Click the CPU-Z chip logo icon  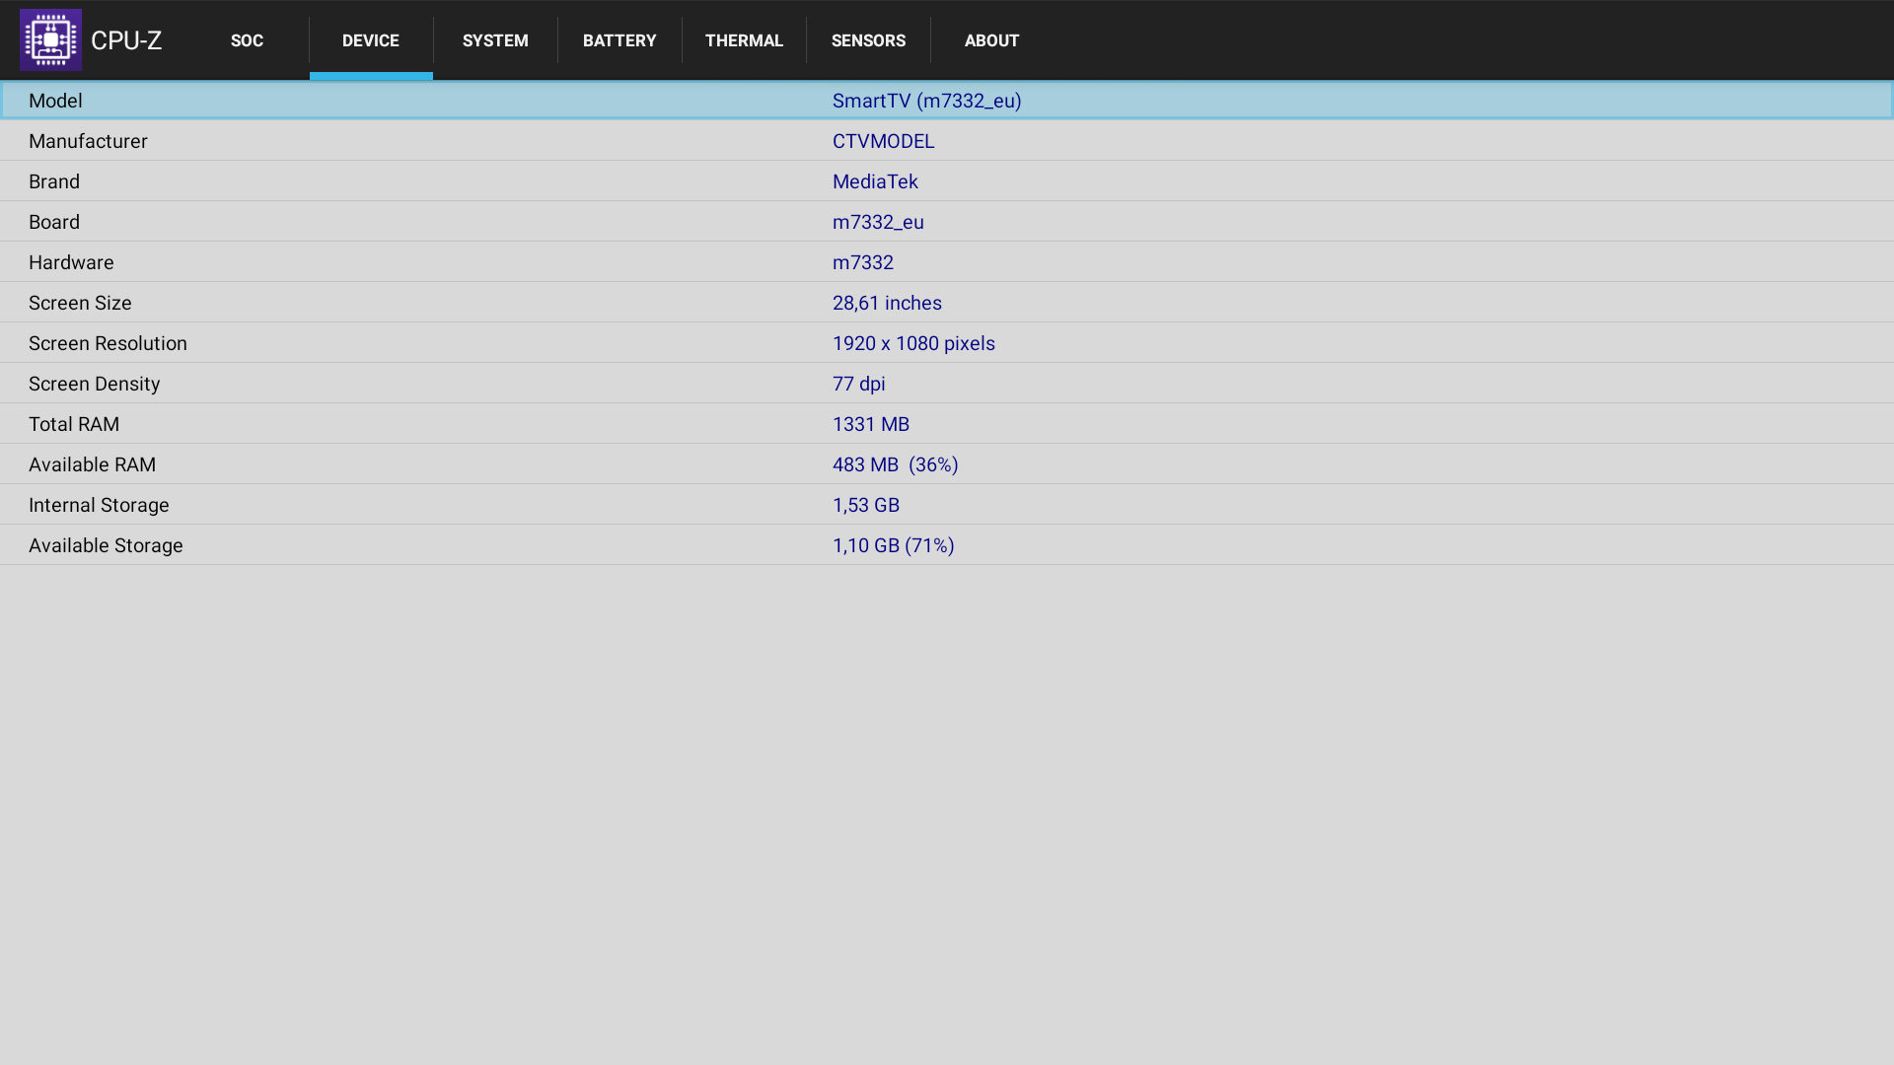50,40
